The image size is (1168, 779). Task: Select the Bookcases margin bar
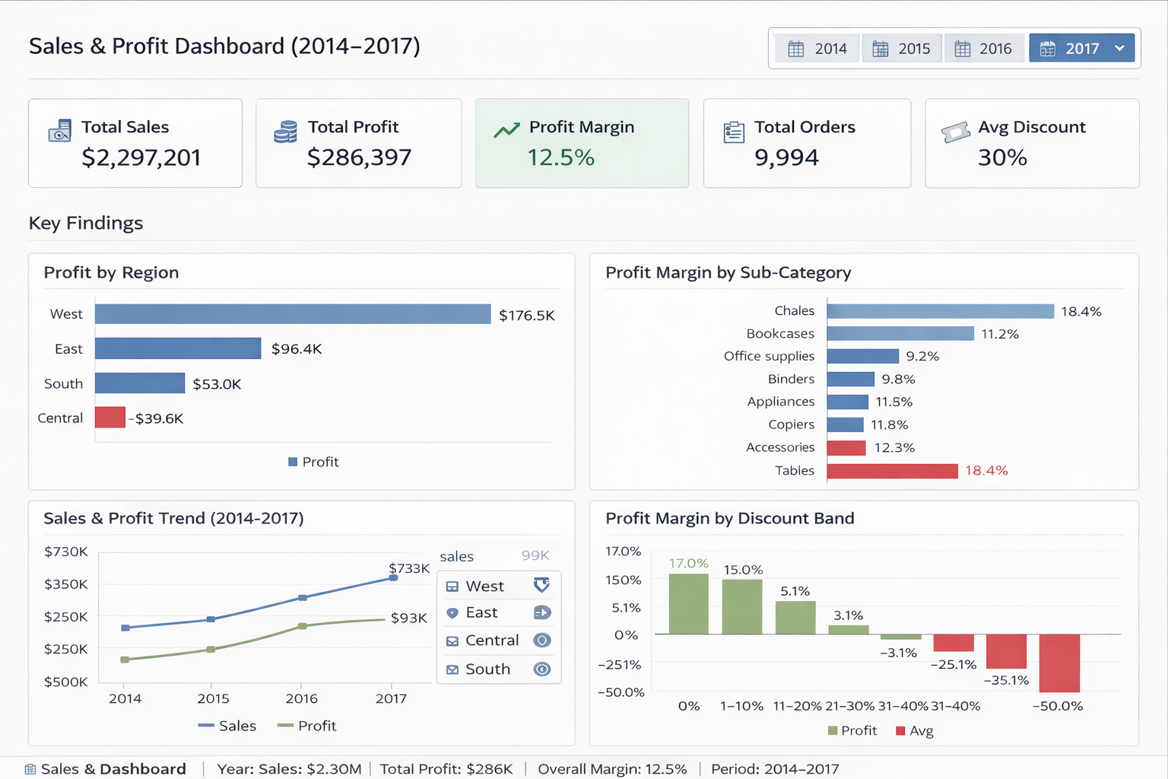(900, 333)
